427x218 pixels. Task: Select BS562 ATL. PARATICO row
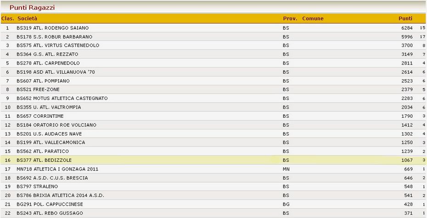click(213, 151)
